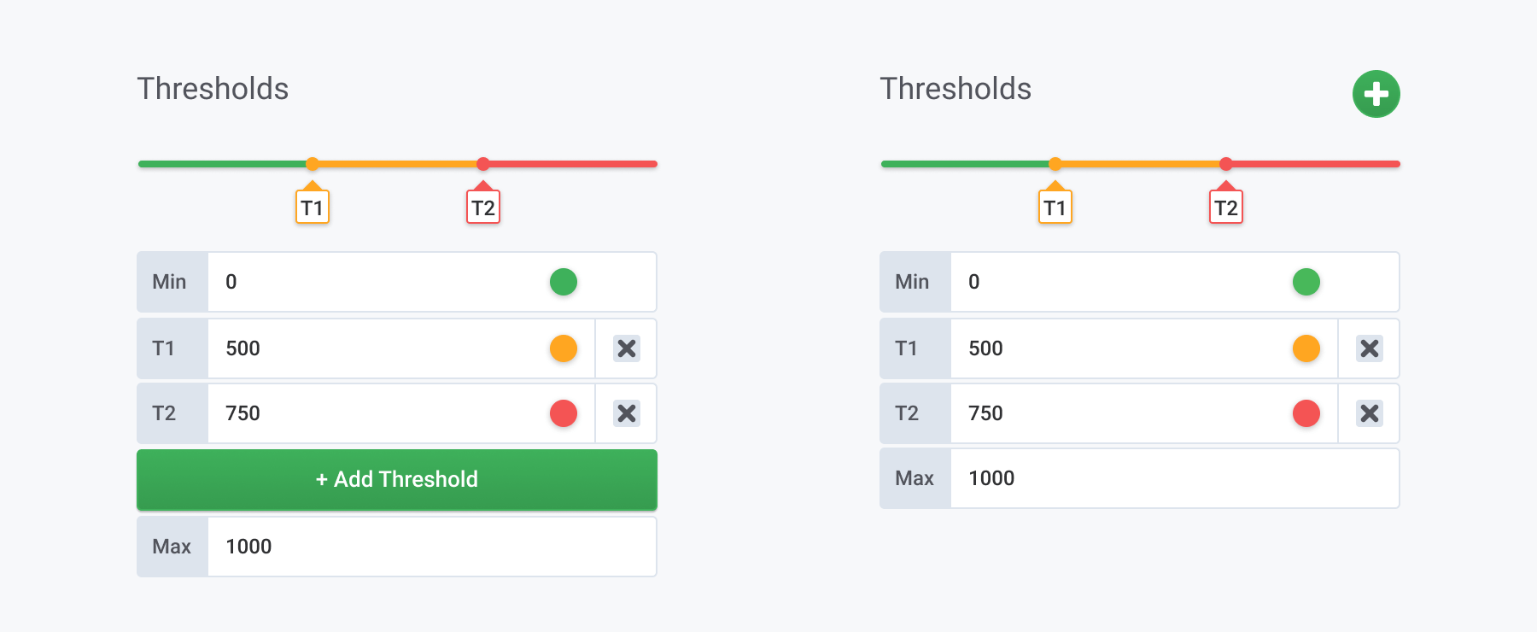The image size is (1537, 632).
Task: Select the T1 marker label on the right slider
Action: (x=1055, y=206)
